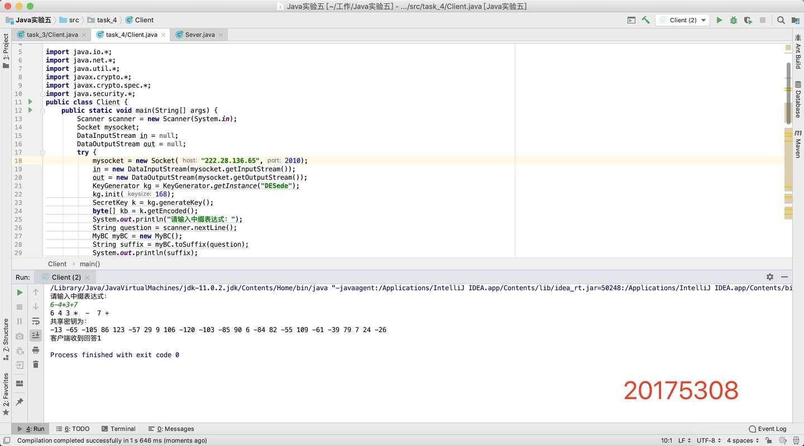Open the Favorites tool window

pyautogui.click(x=6, y=394)
